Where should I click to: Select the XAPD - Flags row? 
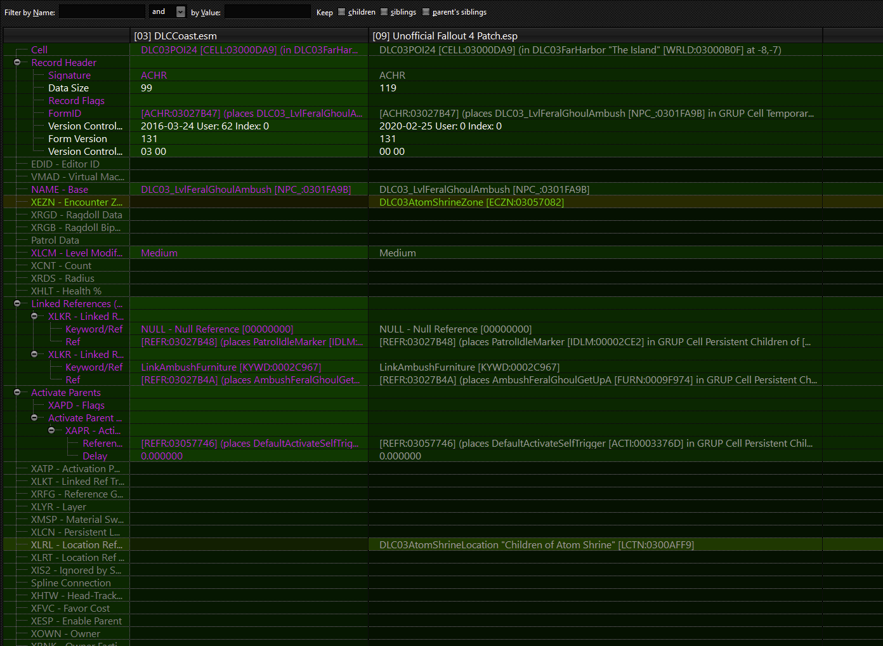point(76,405)
